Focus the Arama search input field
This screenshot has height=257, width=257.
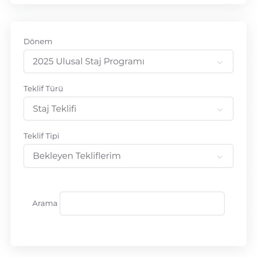142,203
